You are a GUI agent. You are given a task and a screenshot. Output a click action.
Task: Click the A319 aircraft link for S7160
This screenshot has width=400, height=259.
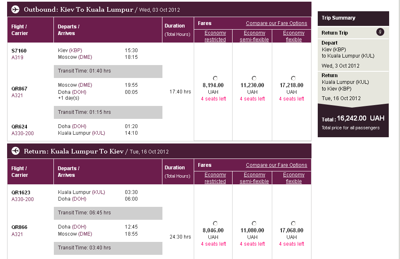tap(18, 58)
